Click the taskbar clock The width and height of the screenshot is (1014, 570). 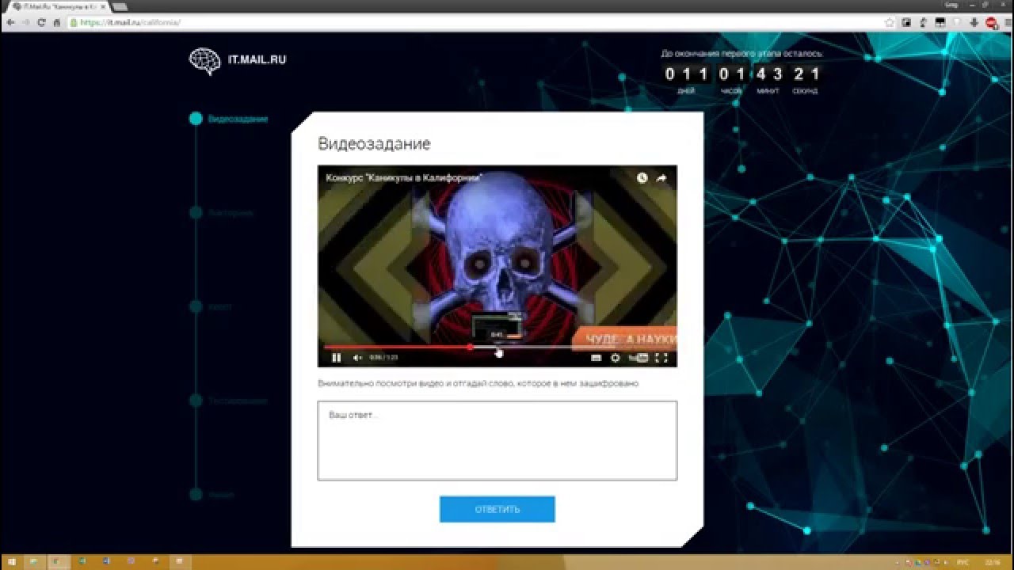click(993, 562)
